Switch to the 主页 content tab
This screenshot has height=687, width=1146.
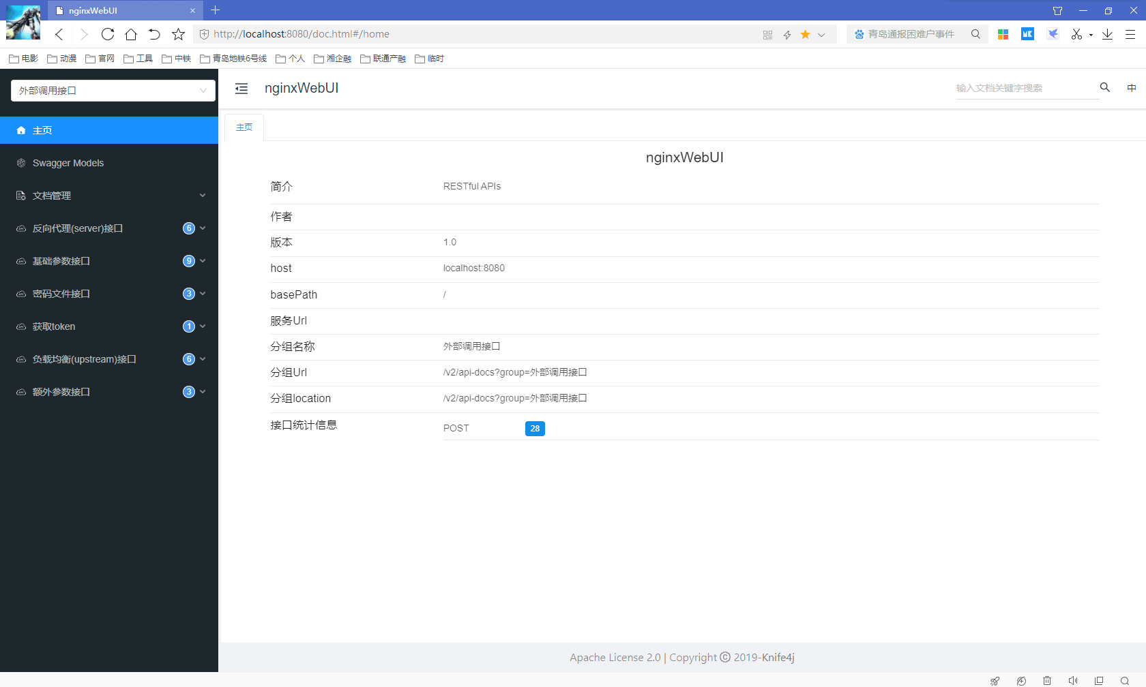tap(244, 127)
